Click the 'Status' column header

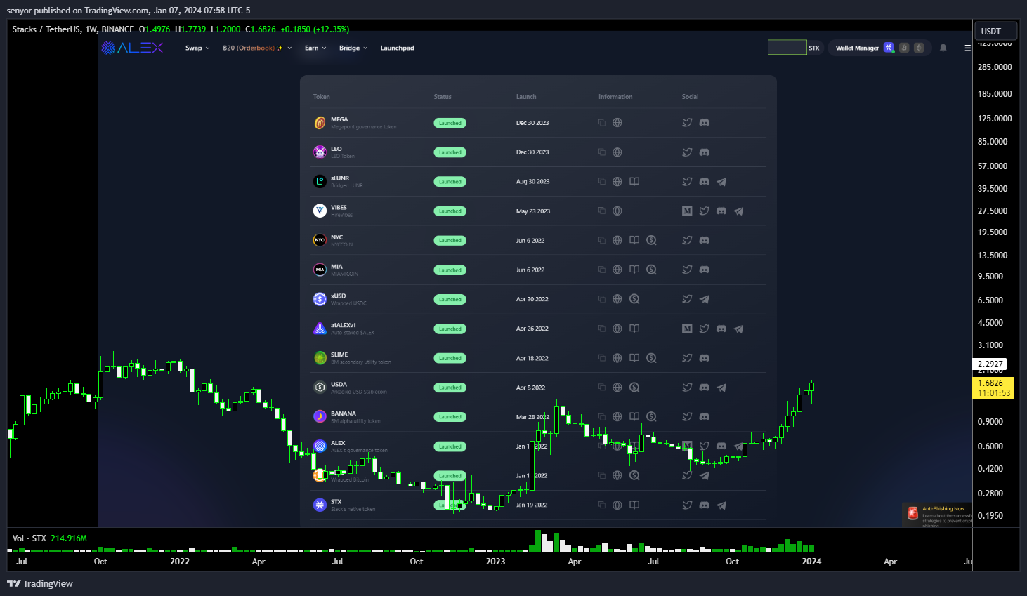pyautogui.click(x=443, y=97)
